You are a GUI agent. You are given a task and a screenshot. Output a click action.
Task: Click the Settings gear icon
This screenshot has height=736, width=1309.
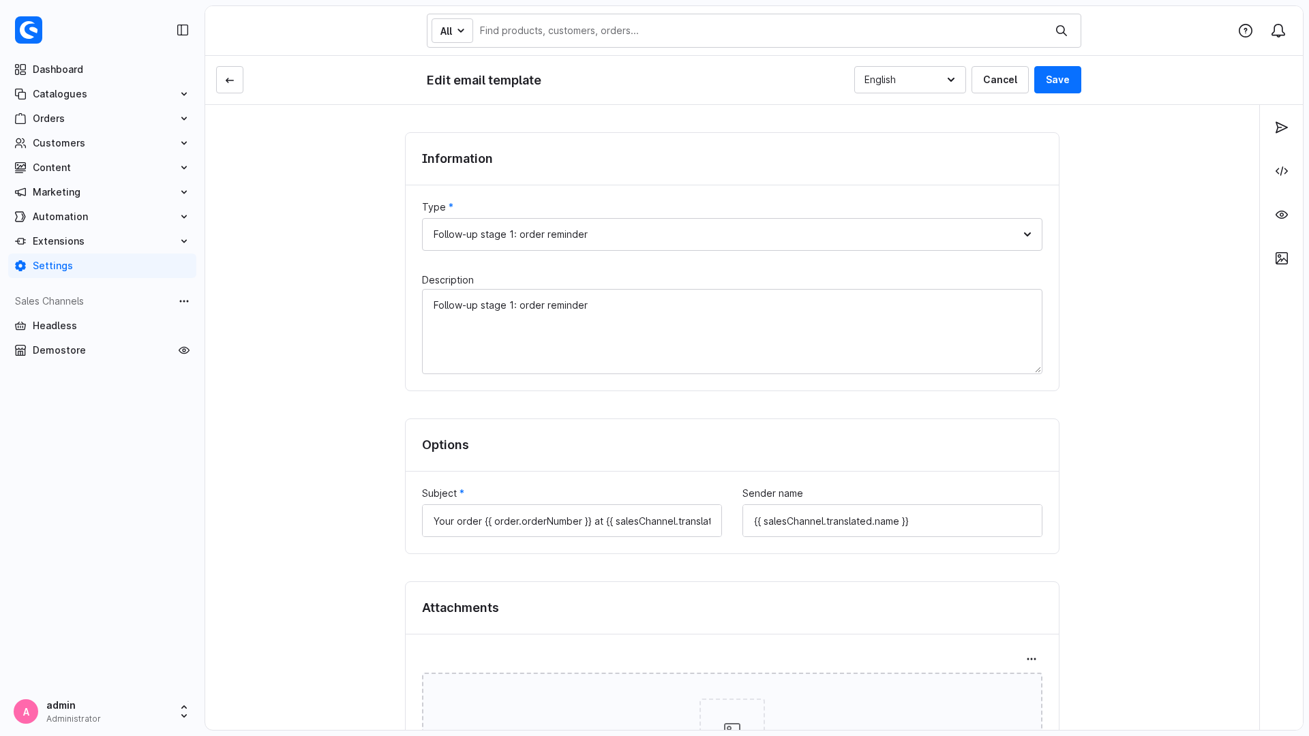click(20, 266)
